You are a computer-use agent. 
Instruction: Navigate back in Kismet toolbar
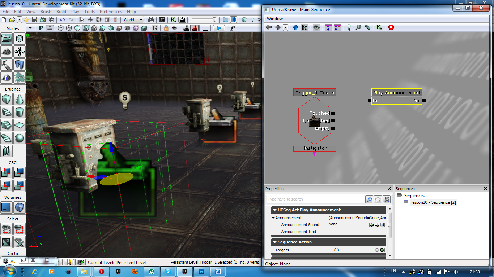tap(269, 27)
